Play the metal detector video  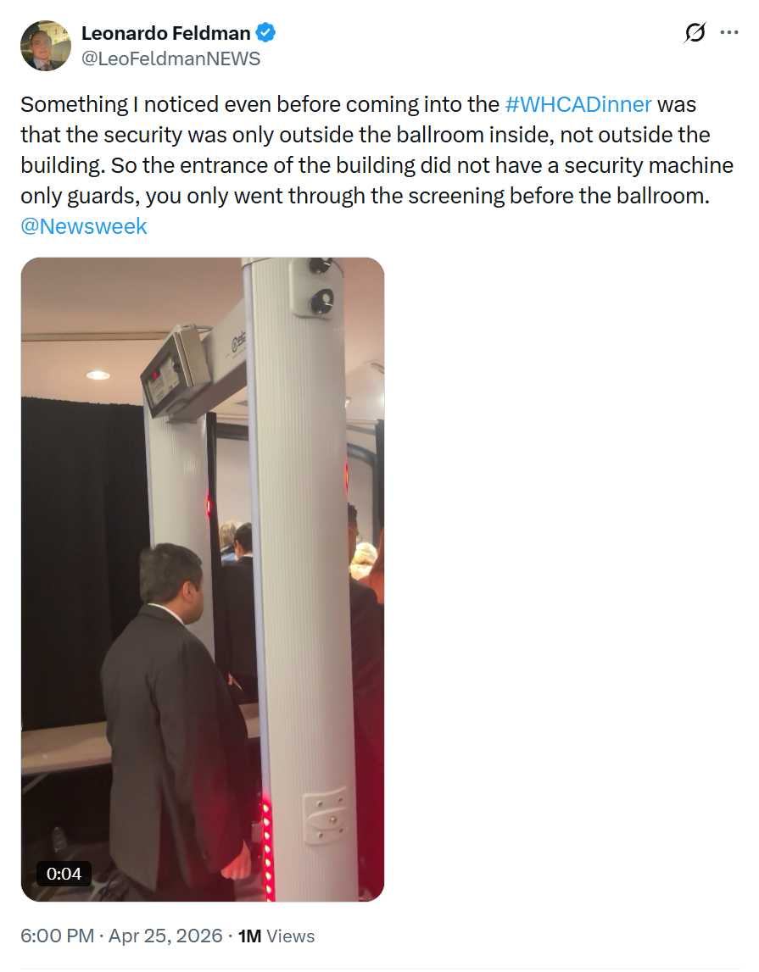[x=203, y=579]
